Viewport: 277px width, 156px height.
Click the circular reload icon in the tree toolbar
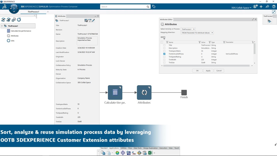coord(19,20)
